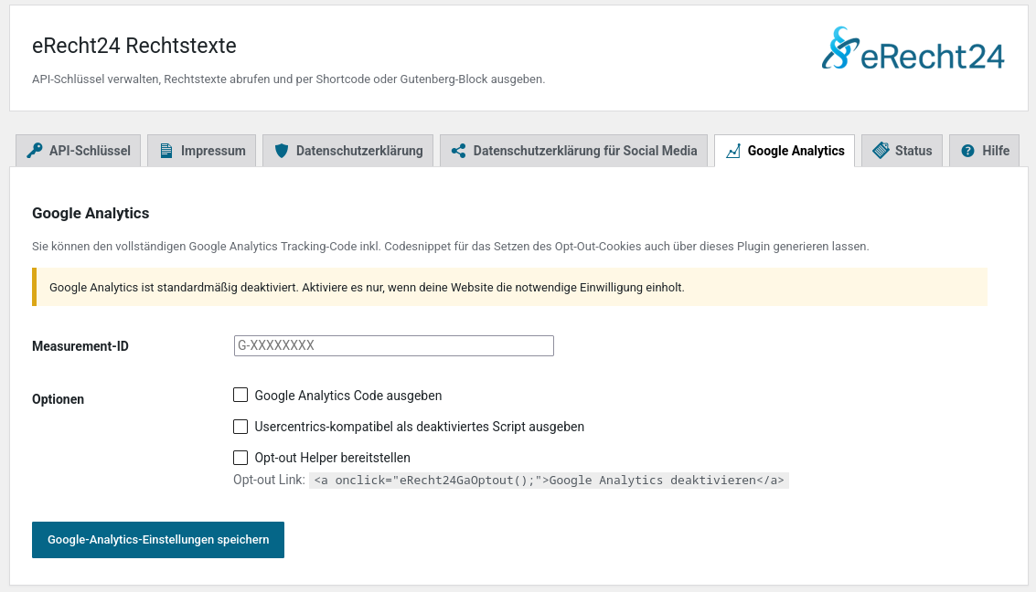Open the Datenschutzerklärung tab
Screen dimensions: 1036x592
pos(347,151)
